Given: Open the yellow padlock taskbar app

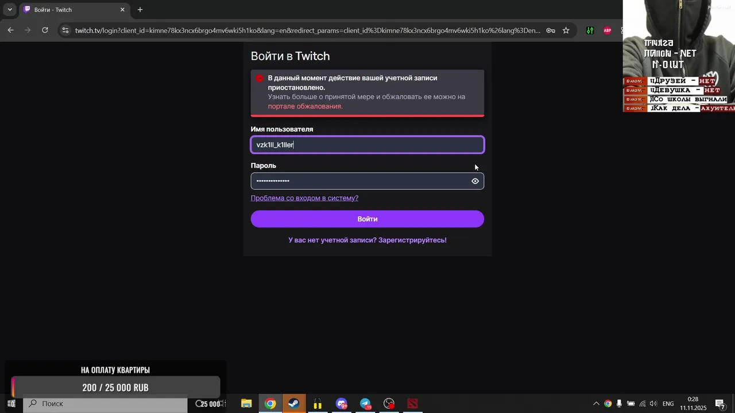Looking at the screenshot, I should (318, 404).
